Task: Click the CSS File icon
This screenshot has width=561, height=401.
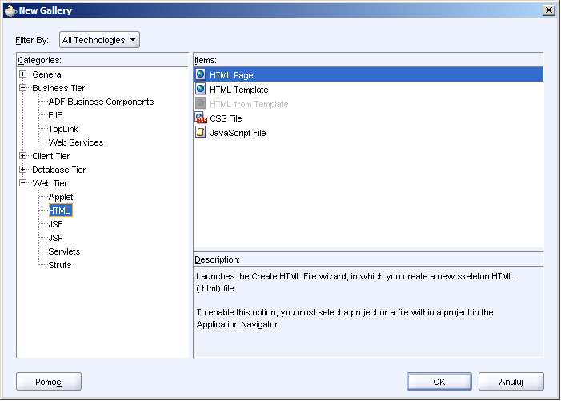Action: pos(201,118)
